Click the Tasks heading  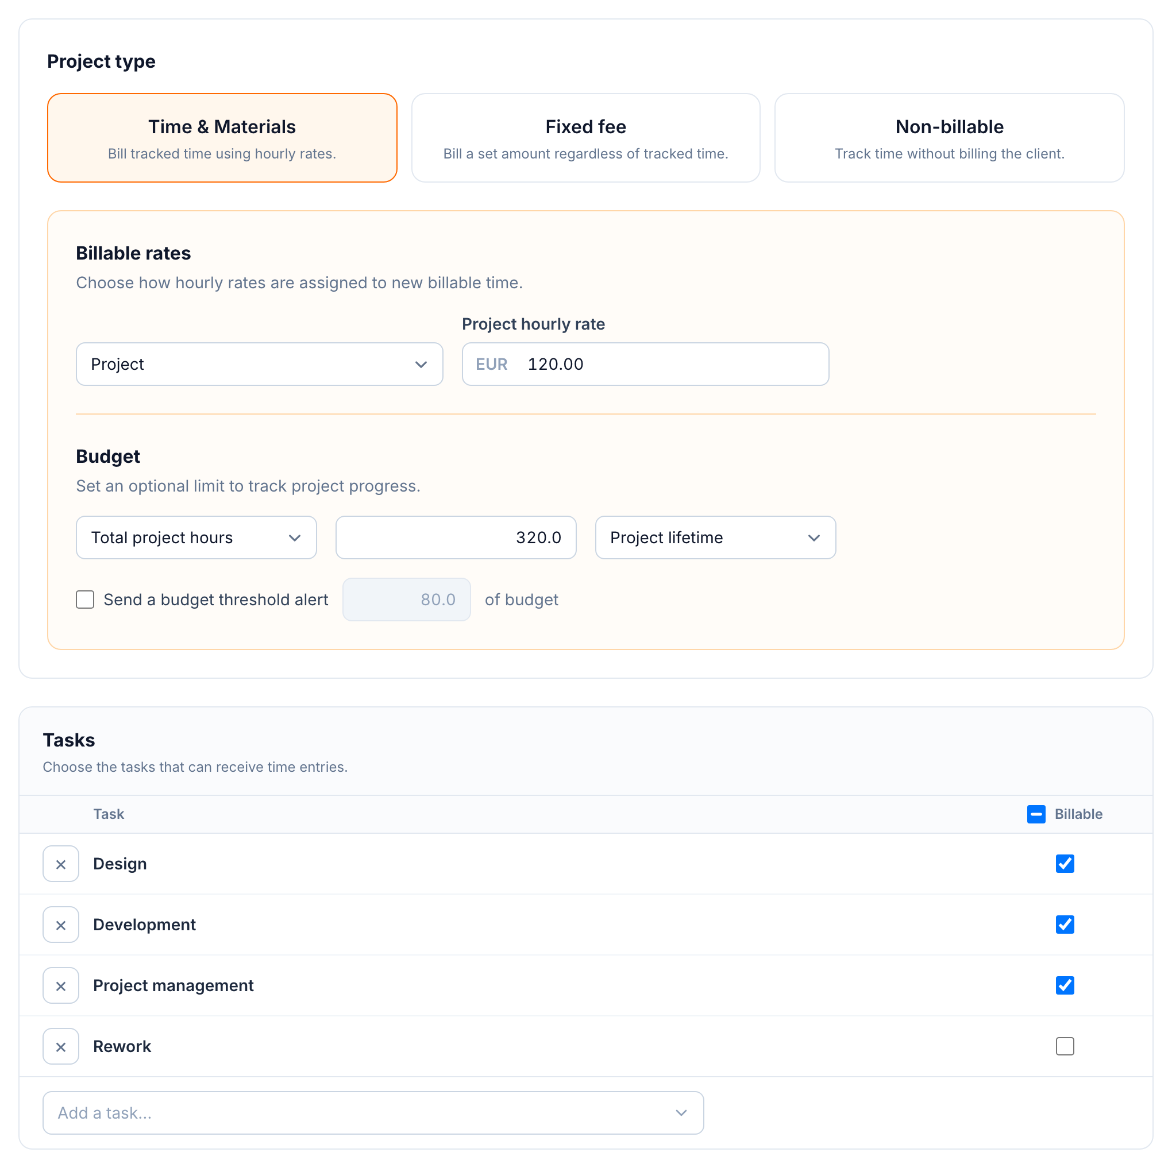[68, 740]
